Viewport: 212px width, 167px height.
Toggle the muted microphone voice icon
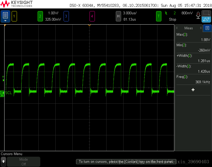pos(198,15)
